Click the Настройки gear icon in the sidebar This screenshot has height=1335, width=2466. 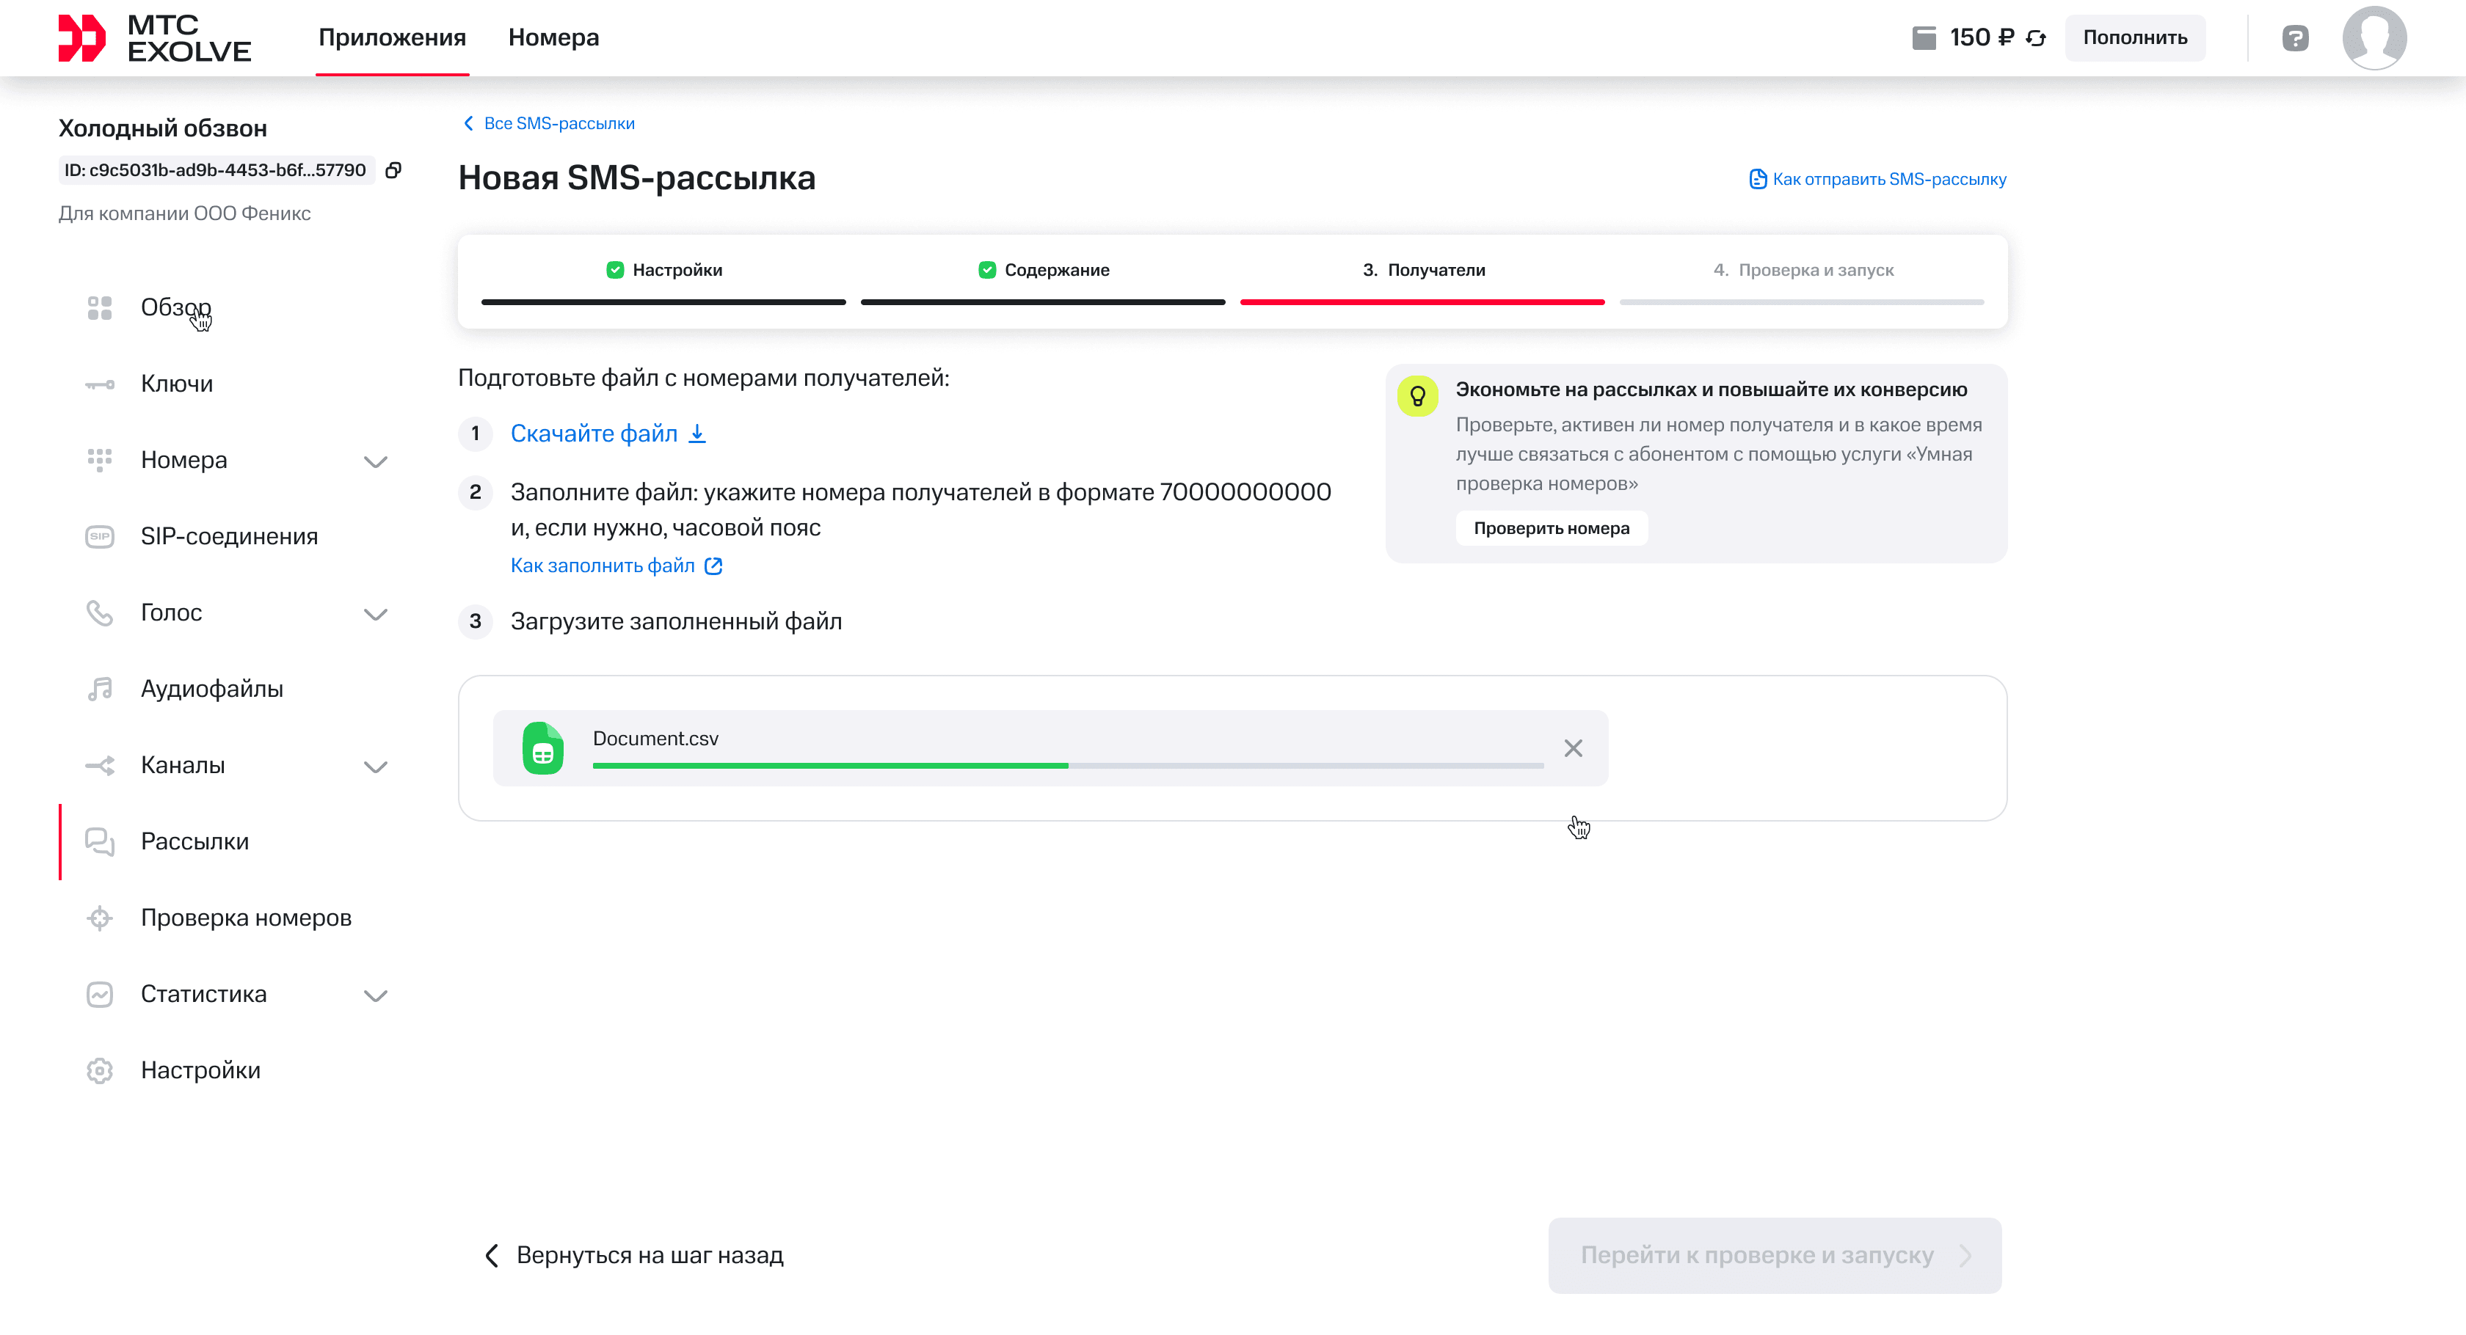click(x=100, y=1071)
